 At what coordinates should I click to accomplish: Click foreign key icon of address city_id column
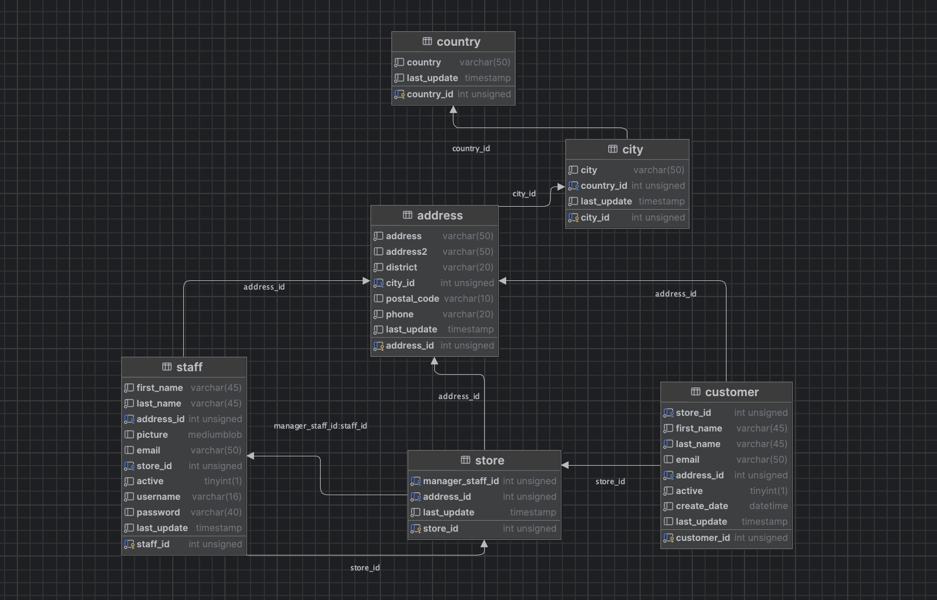point(379,283)
